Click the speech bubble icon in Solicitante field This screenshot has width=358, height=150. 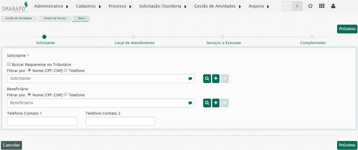point(190,79)
